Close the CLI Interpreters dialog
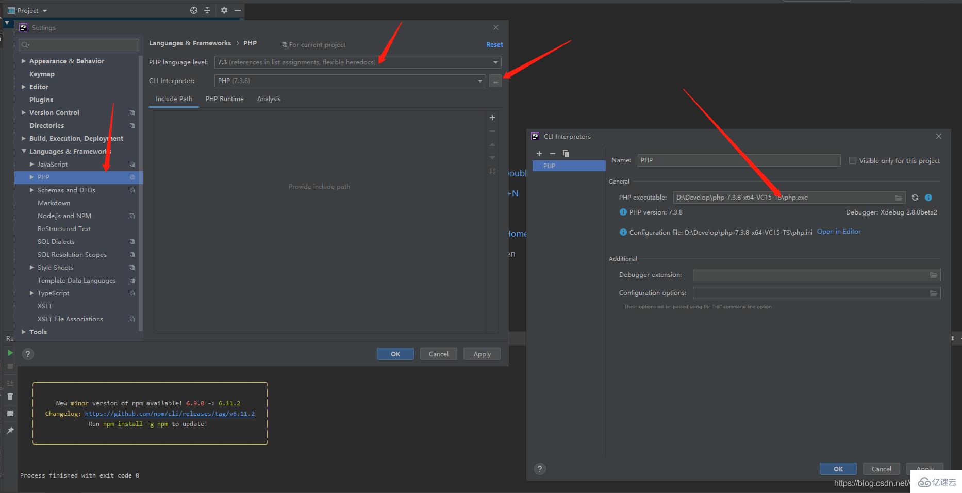 tap(939, 136)
